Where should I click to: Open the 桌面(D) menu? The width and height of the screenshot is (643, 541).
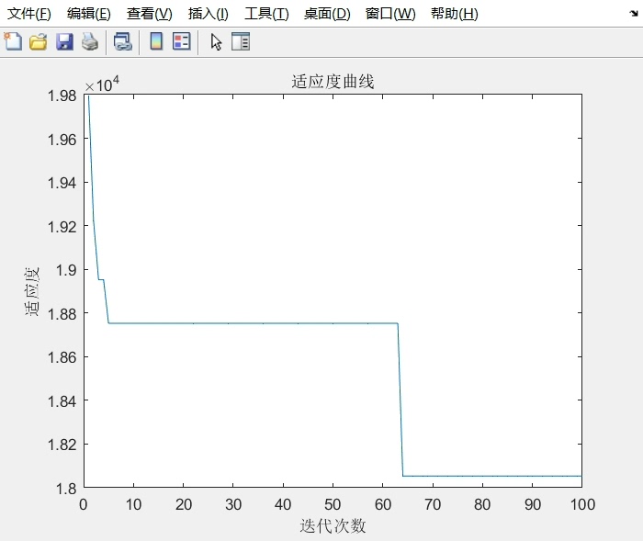(327, 14)
